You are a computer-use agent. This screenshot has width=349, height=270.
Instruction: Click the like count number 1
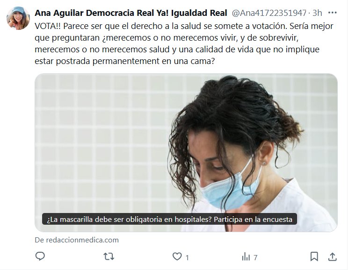point(187,257)
